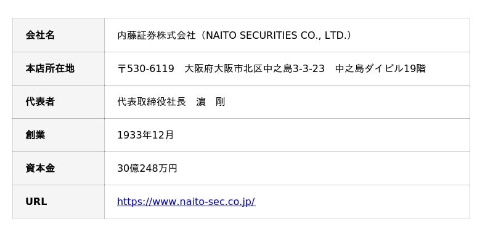Click the empty area of 創業 row
This screenshot has width=493, height=237.
point(320,135)
